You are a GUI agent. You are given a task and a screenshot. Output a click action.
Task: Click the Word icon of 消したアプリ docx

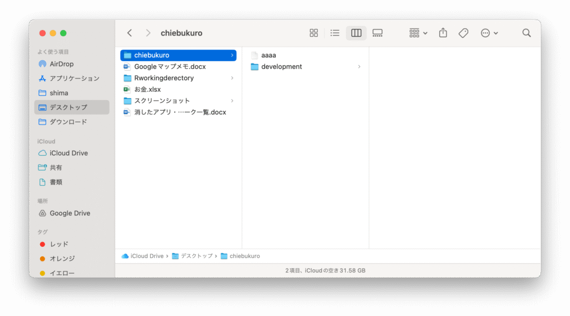(x=127, y=112)
